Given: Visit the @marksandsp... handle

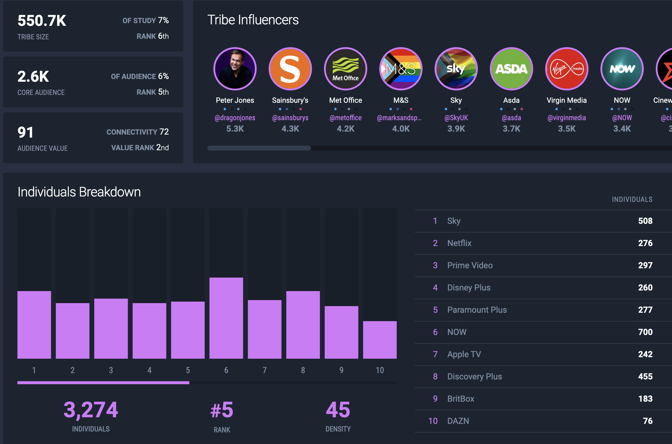Looking at the screenshot, I should (399, 118).
